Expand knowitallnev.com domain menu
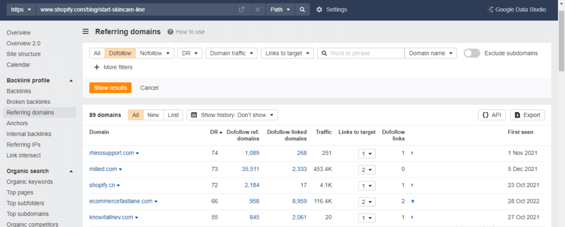The image size is (565, 227). point(137,218)
